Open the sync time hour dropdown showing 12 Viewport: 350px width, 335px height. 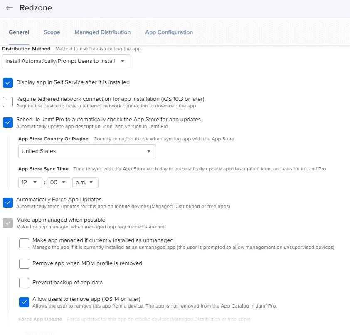pyautogui.click(x=30, y=182)
